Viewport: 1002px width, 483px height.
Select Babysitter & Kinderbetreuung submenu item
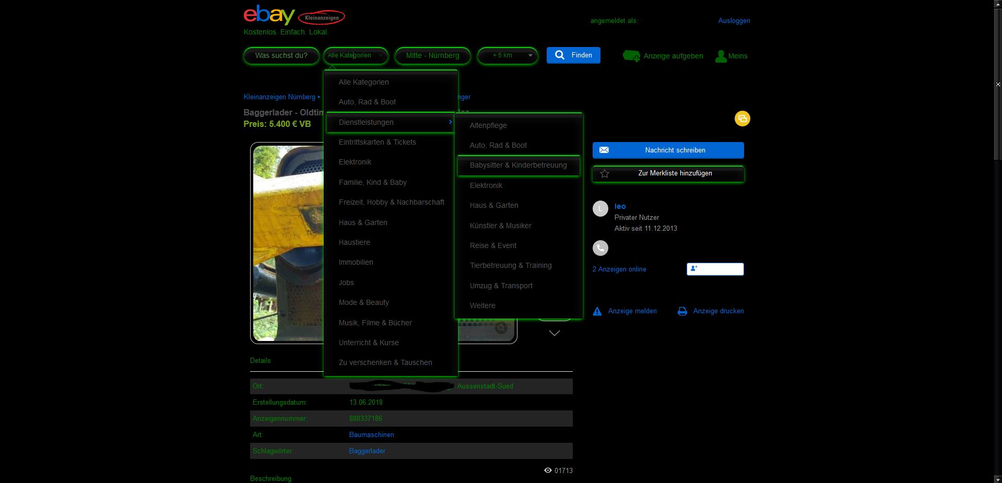click(518, 165)
